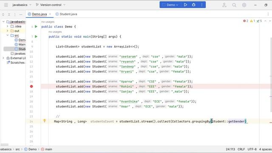Open more run actions menu
The height and width of the screenshot is (153, 272).
(x=202, y=5)
